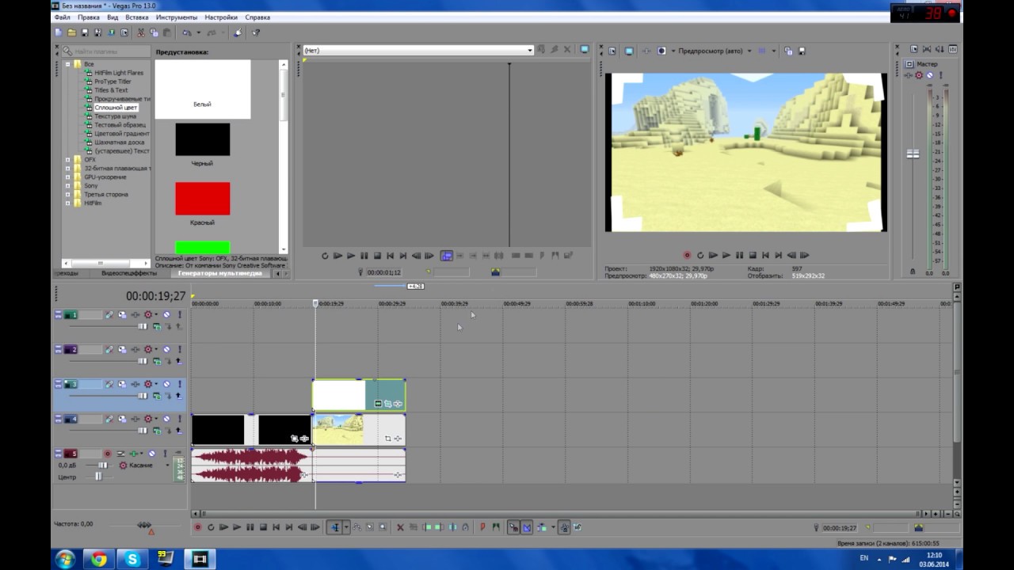1014x570 pixels.
Task: Click the Cut scissors icon in toolbar
Action: pos(141,32)
